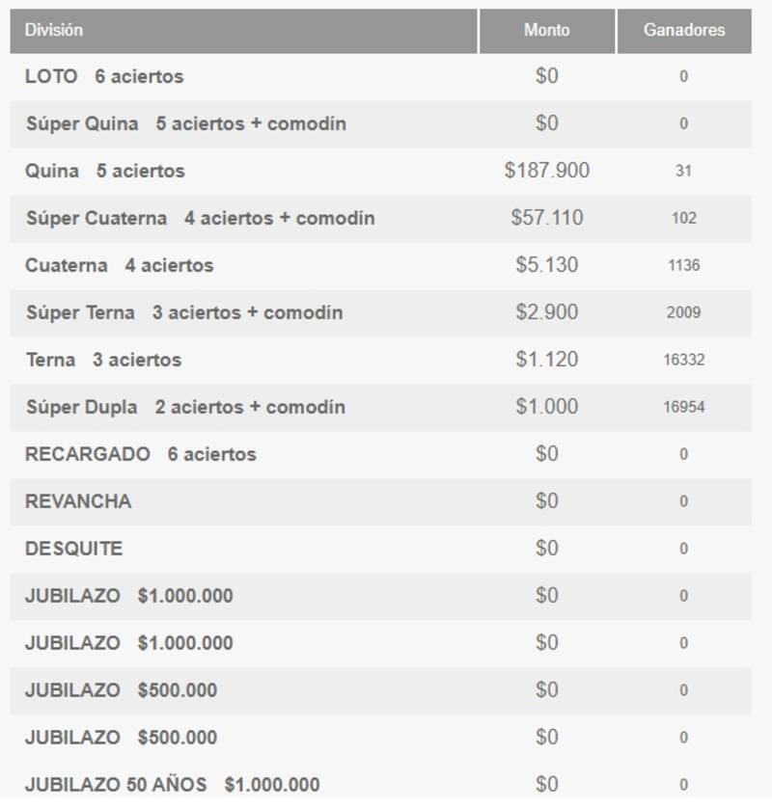
Task: Click the RECARGADO 6 aciertos row
Action: tap(141, 454)
